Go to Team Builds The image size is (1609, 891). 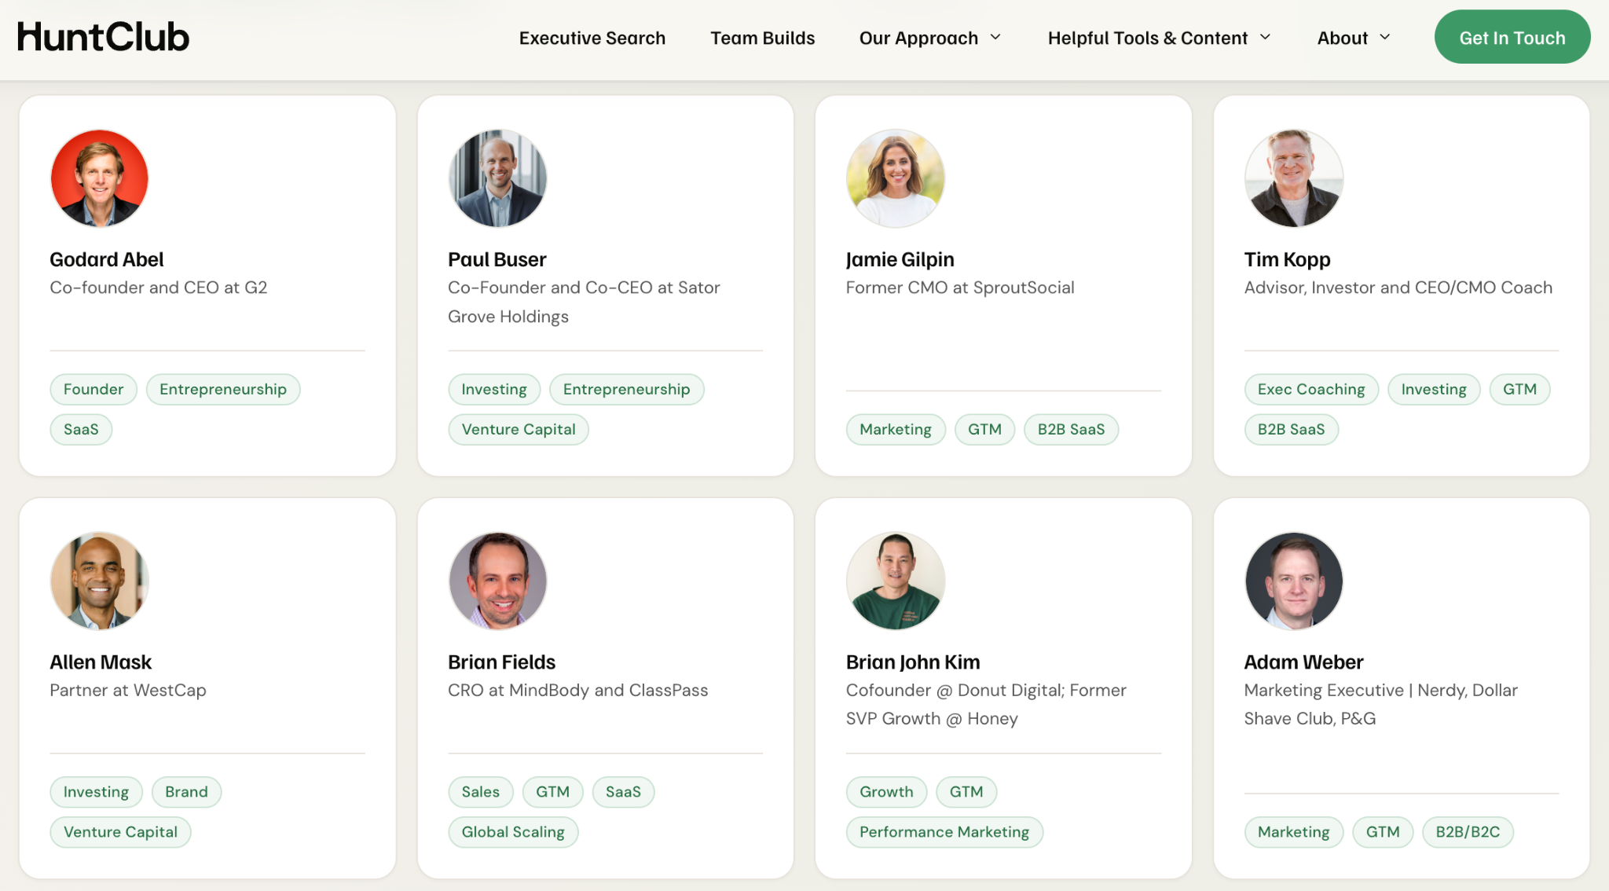point(762,38)
